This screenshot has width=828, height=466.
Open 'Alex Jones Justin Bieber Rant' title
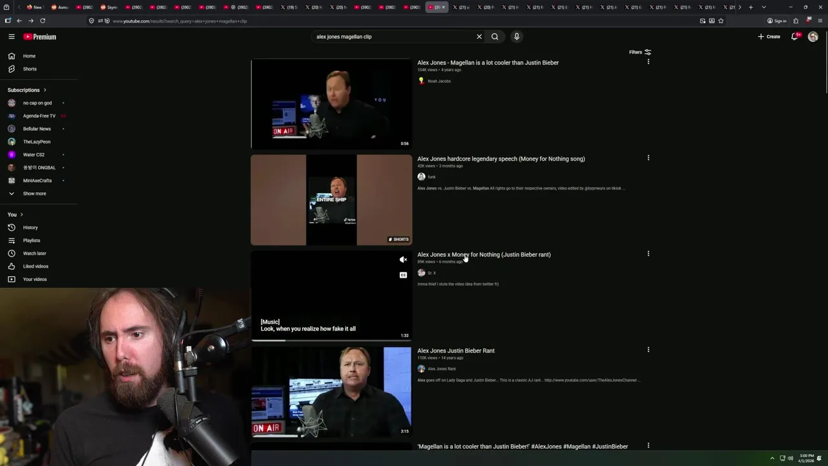(456, 351)
